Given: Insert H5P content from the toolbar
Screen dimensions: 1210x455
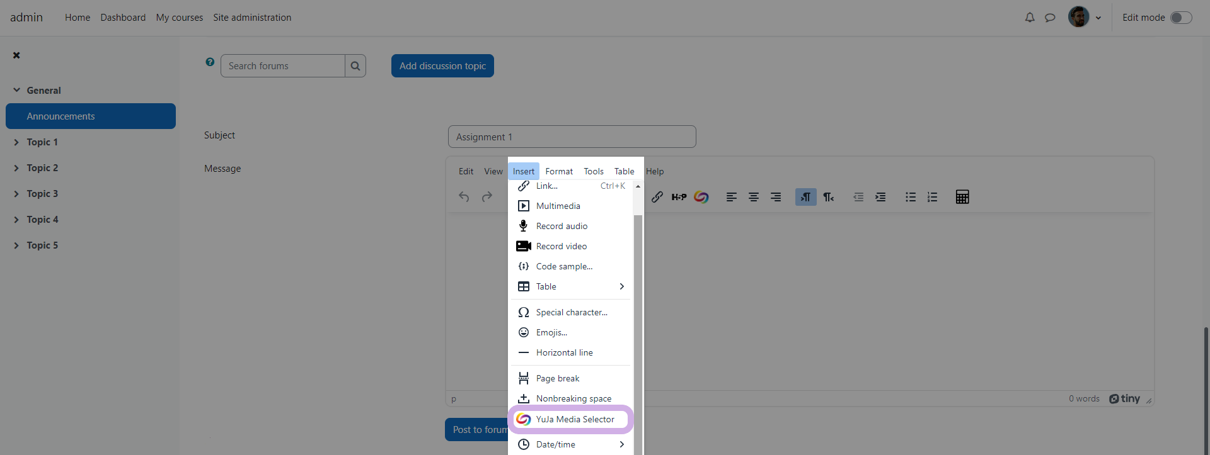Looking at the screenshot, I should tap(679, 197).
